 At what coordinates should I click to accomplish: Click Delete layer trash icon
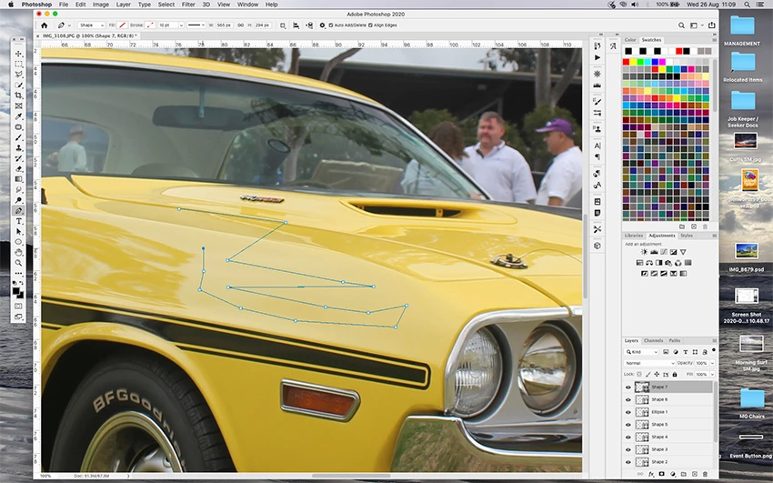[705, 474]
